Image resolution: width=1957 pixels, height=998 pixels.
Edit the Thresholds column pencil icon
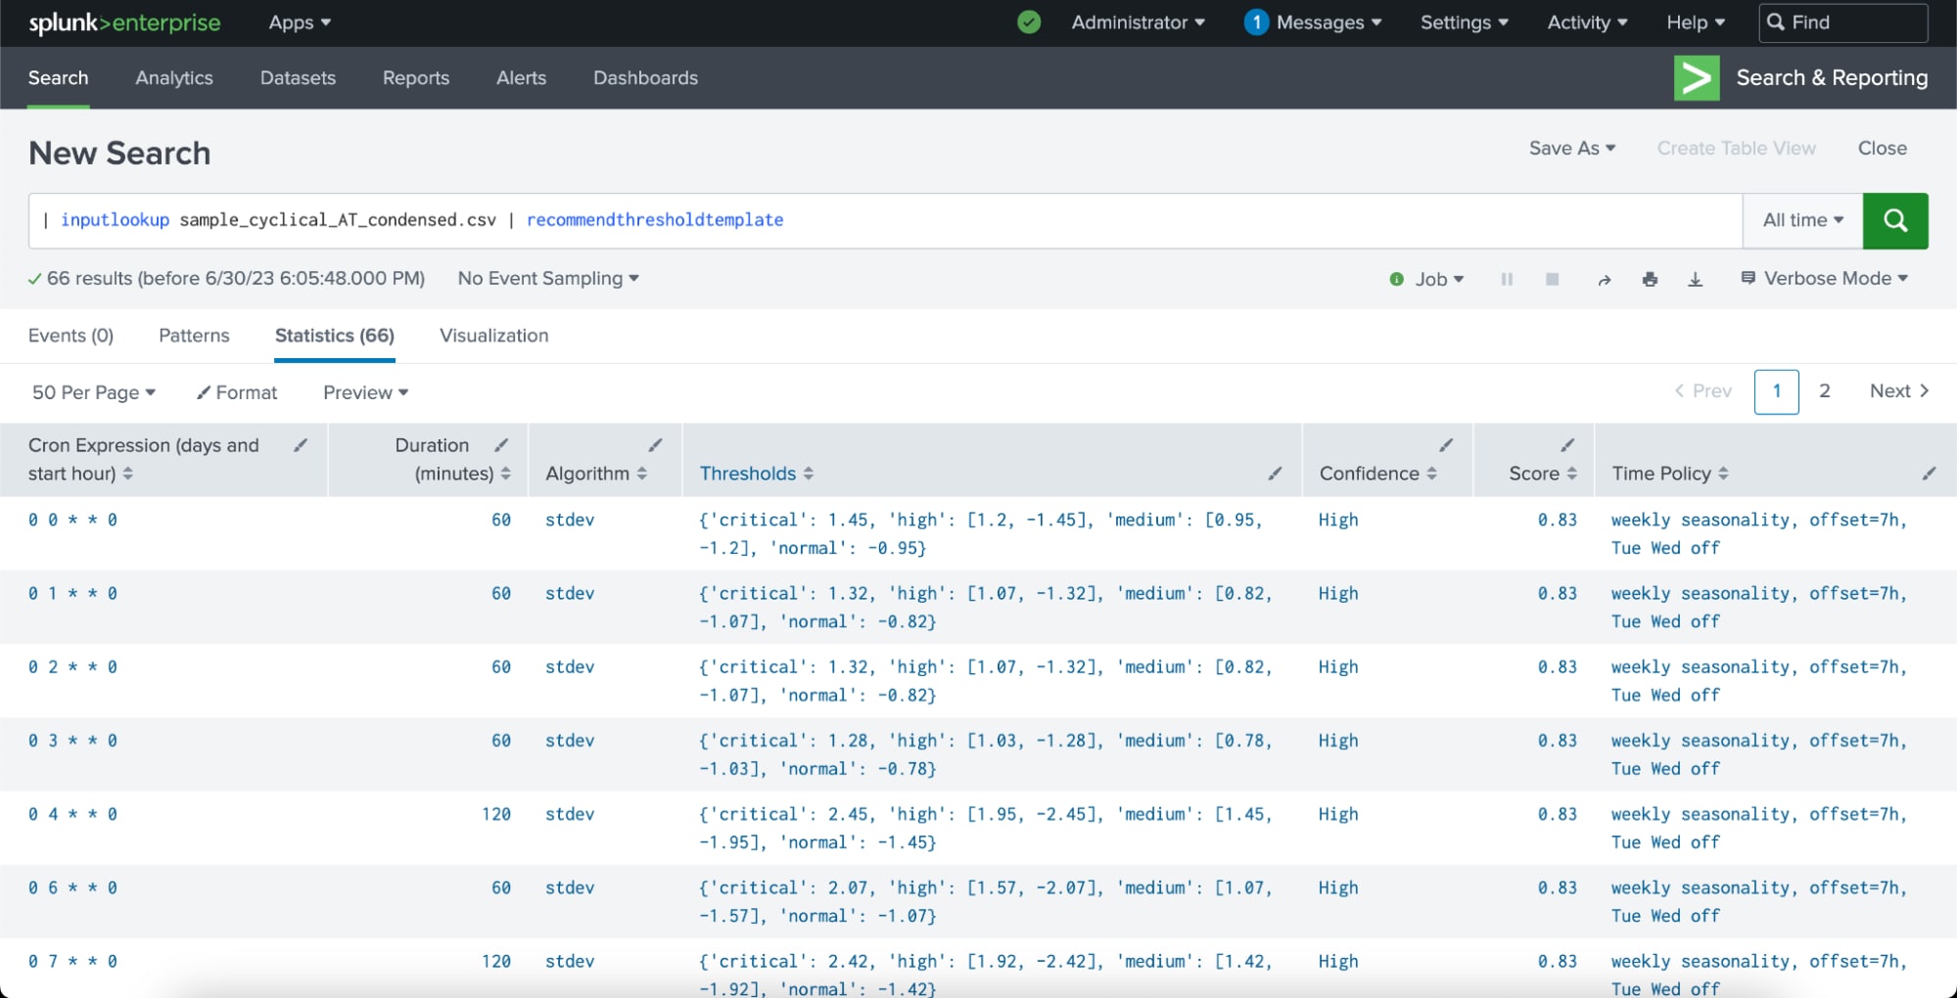point(1275,474)
